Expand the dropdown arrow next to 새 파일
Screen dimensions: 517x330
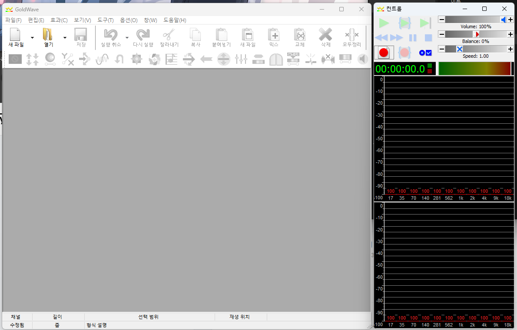pos(32,38)
